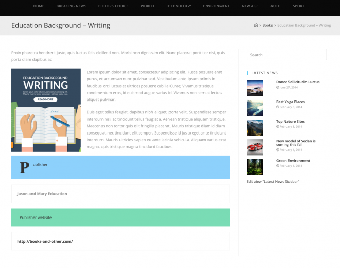Click Edit view Latest News Sidebar link
Screen dimensions: 340x268
[x=273, y=181]
